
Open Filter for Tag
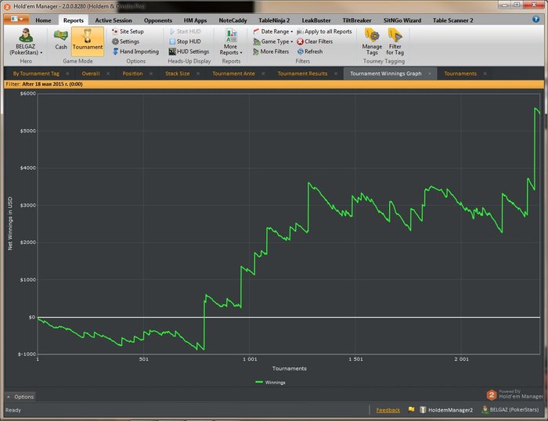click(x=395, y=42)
